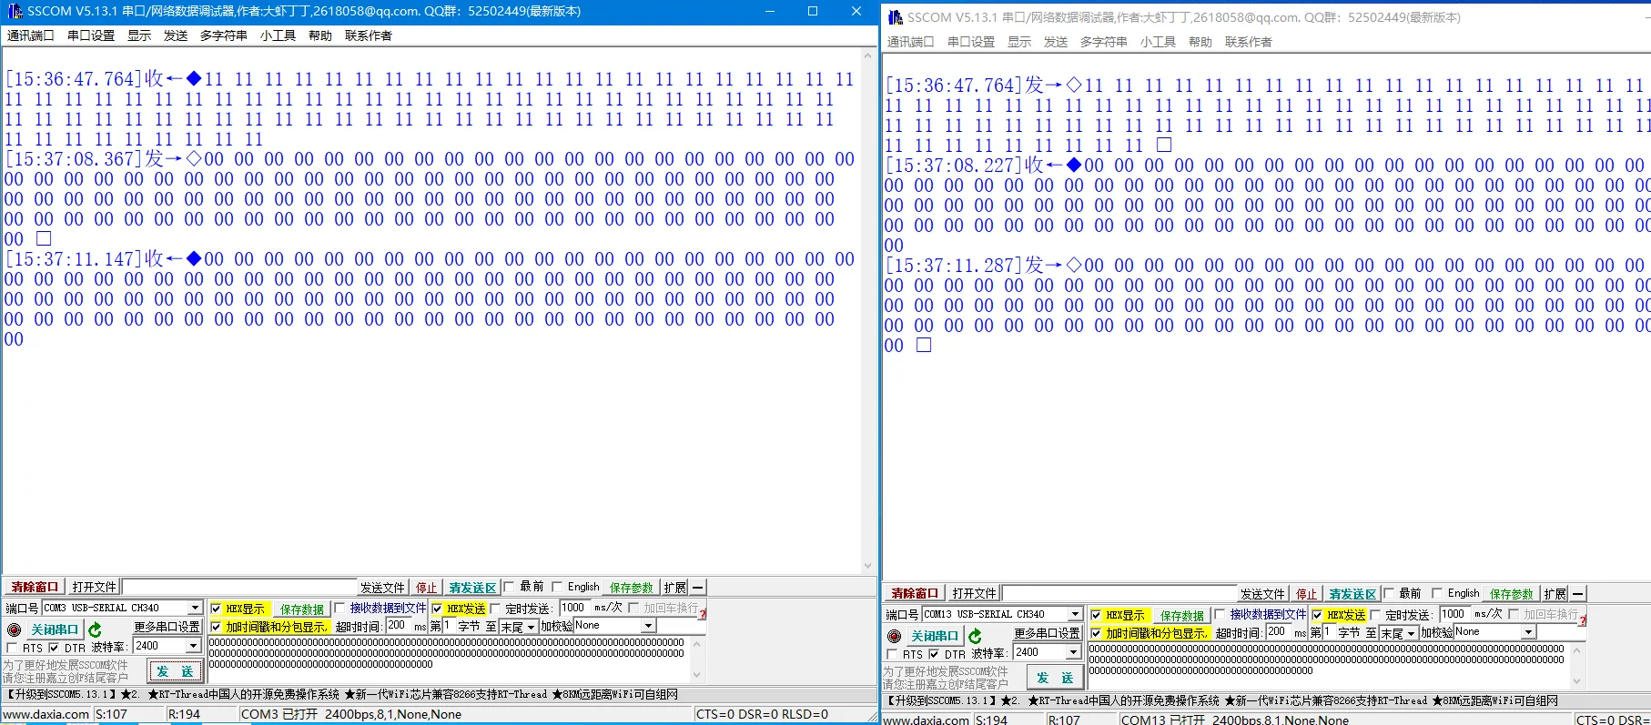Open 多字符串 menu in left SSCOM window

click(x=224, y=35)
